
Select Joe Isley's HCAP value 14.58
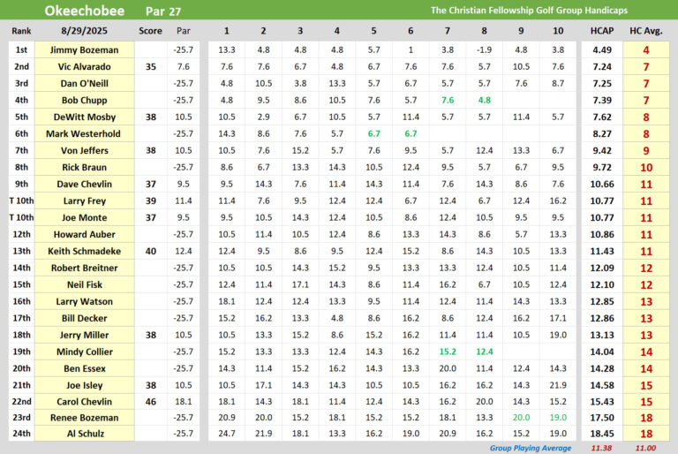pyautogui.click(x=602, y=385)
